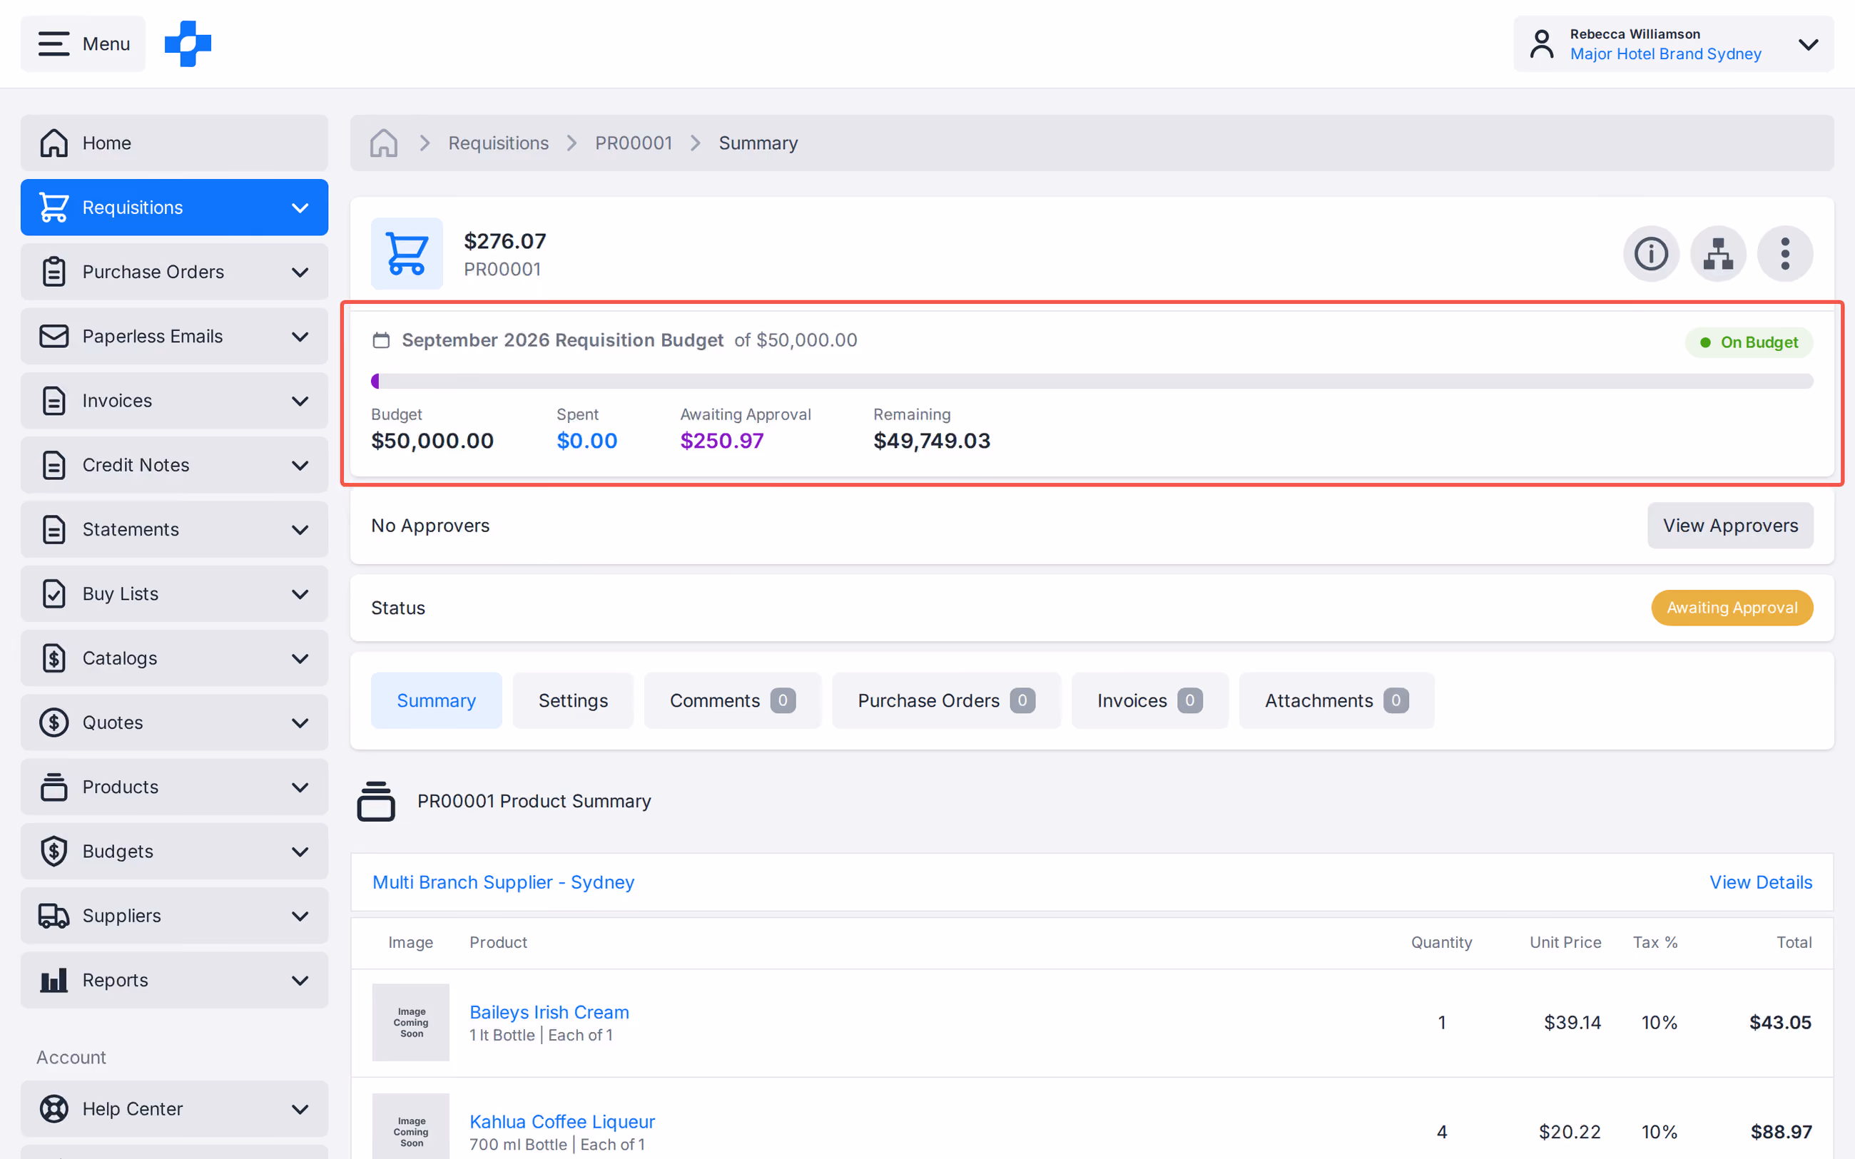
Task: Open the Baileys Irish Cream product link
Action: [549, 1012]
